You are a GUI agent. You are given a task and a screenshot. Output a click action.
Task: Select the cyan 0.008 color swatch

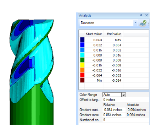click(82, 55)
